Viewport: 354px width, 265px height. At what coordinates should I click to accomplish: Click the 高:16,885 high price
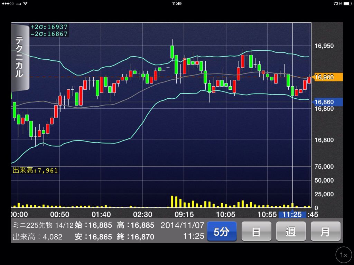click(x=136, y=225)
